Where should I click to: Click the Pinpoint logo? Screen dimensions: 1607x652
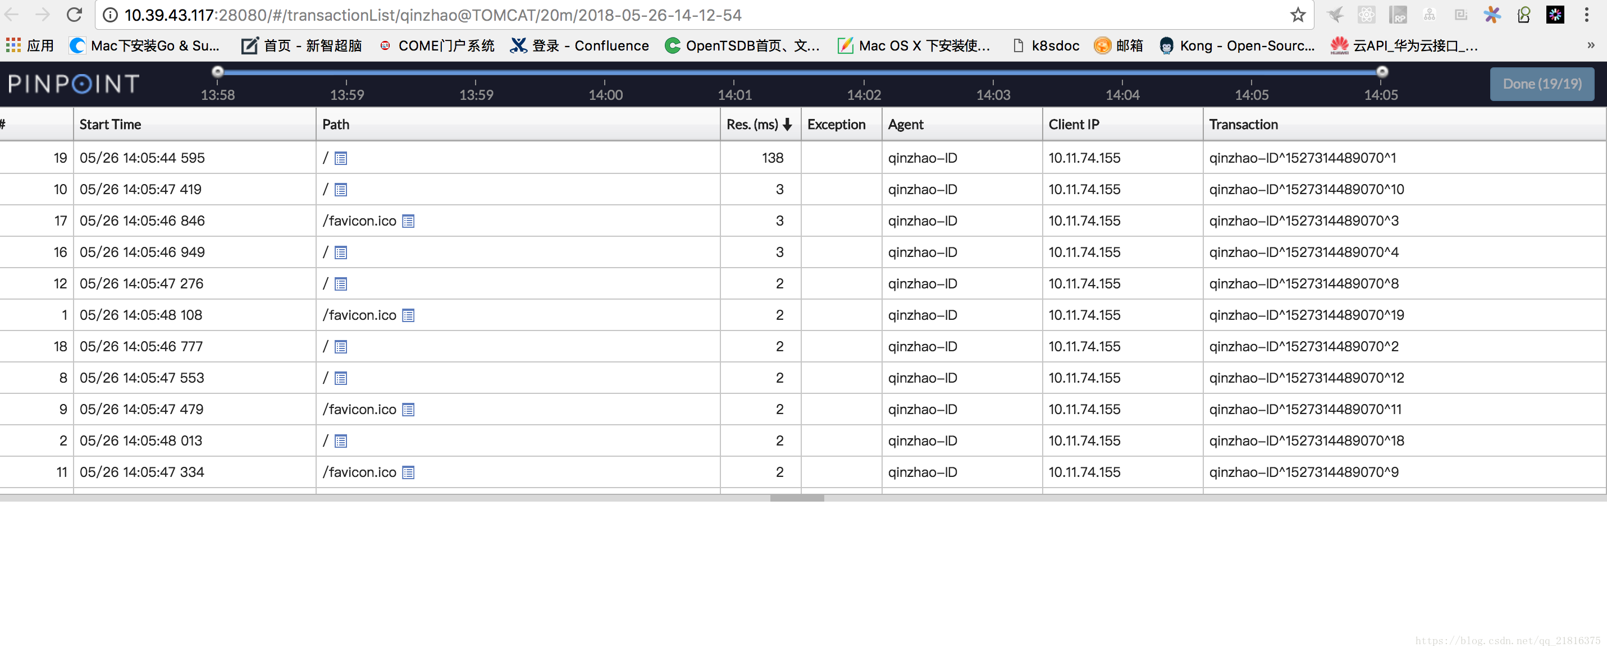[74, 84]
